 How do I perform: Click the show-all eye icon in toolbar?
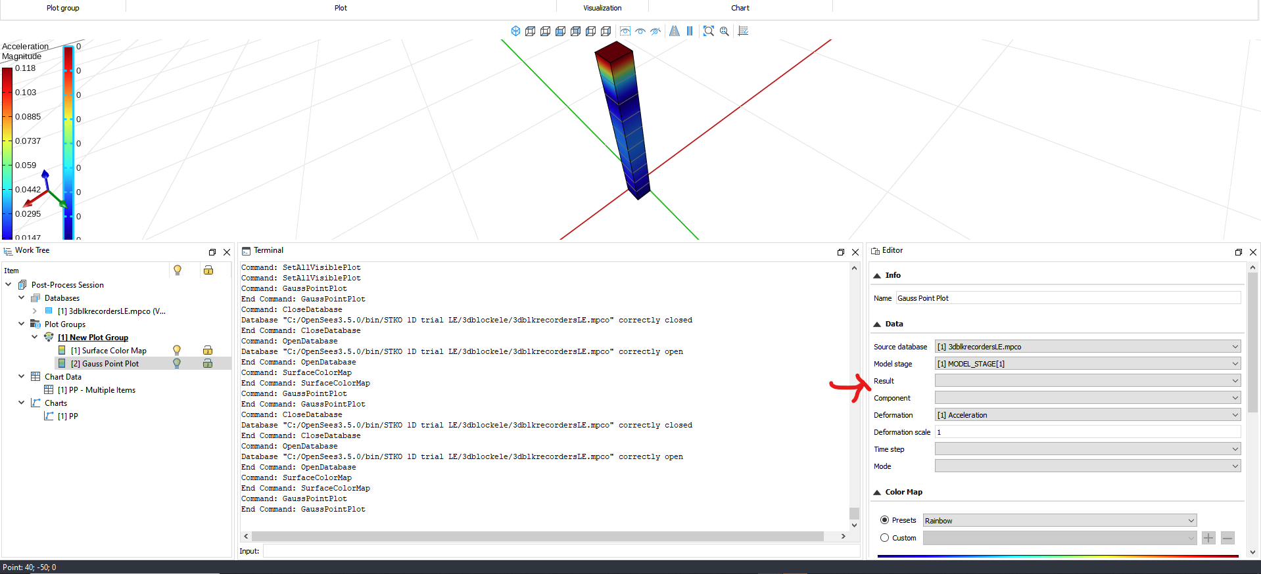(640, 31)
